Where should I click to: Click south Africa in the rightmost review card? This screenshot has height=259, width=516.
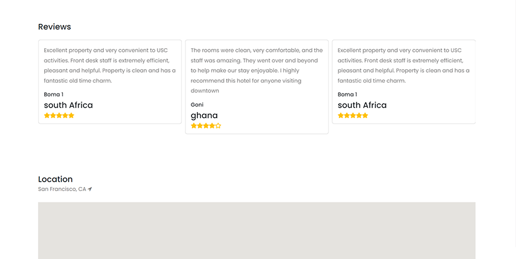(x=362, y=105)
